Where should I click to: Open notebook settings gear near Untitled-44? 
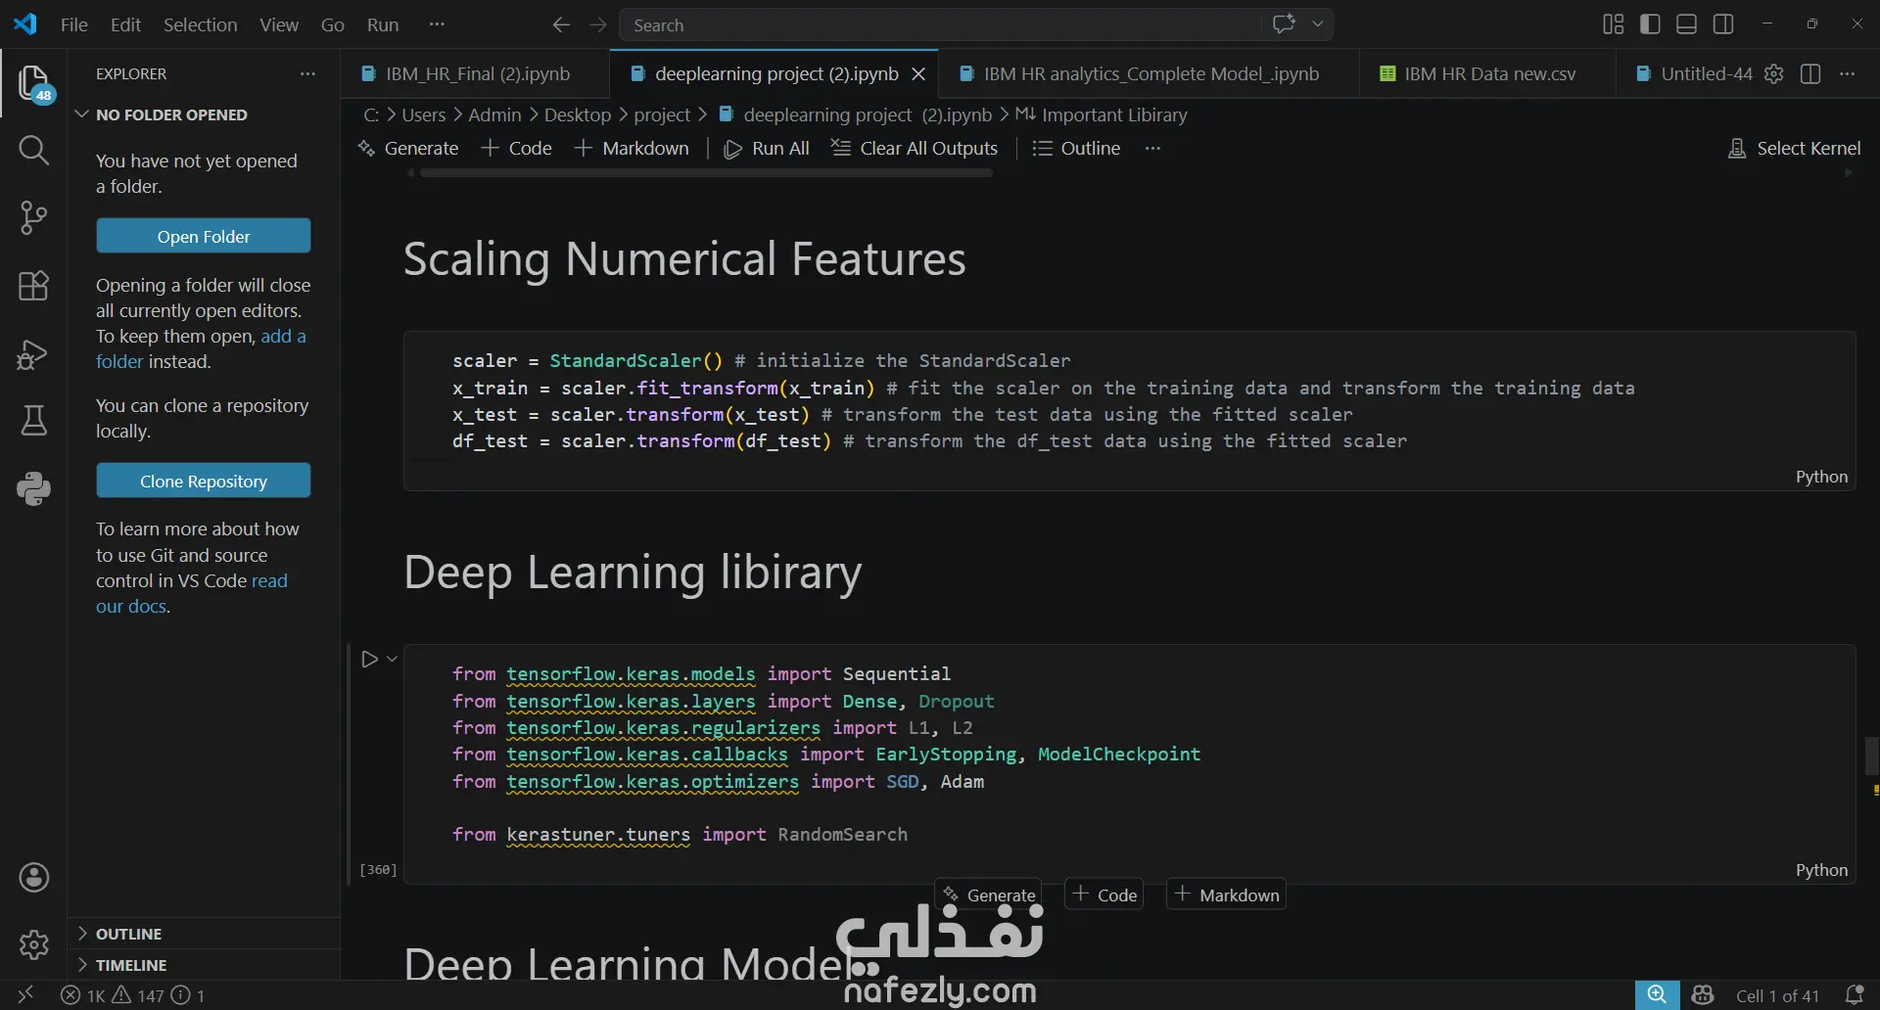(1773, 73)
